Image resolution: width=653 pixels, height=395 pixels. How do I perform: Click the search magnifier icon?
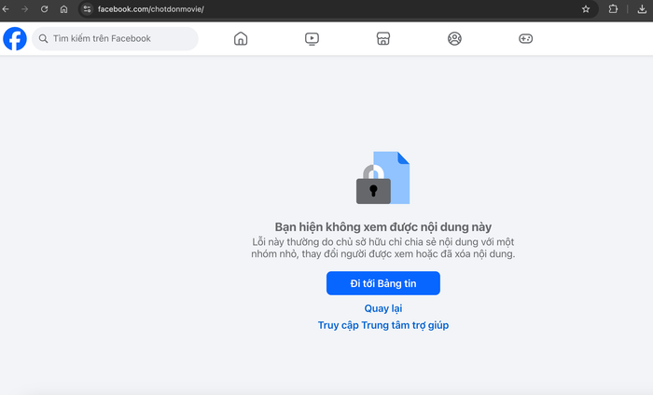click(43, 39)
